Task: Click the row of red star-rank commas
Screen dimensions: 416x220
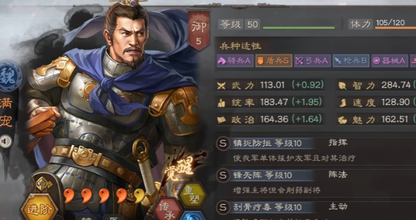Action: [105, 195]
